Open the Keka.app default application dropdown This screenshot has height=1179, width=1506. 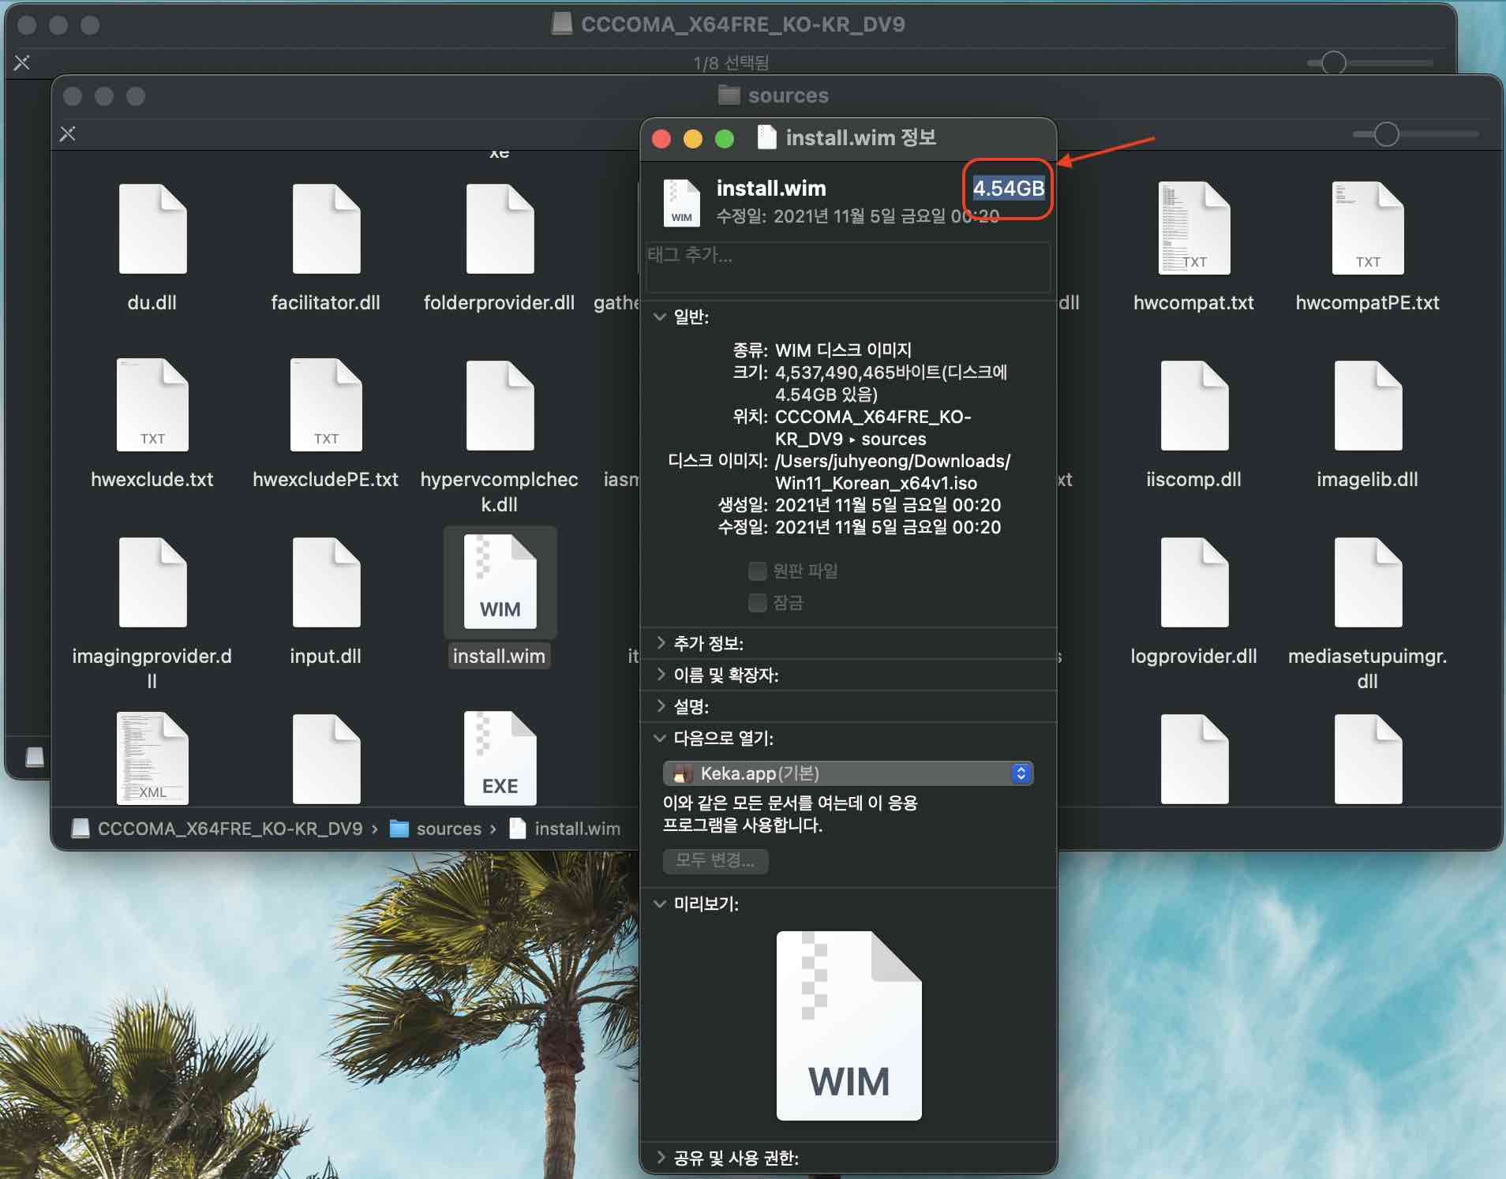coord(849,773)
